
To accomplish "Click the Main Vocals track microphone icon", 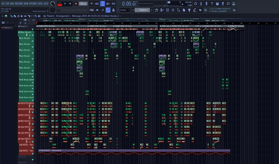I will 27,35.
